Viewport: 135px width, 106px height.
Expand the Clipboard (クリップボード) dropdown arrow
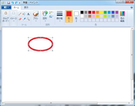(9, 21)
